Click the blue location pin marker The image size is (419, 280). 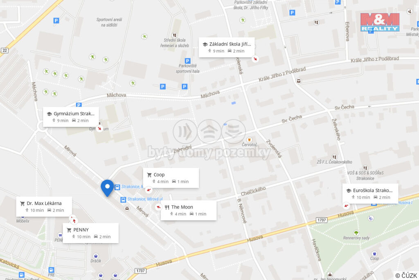coord(107,188)
